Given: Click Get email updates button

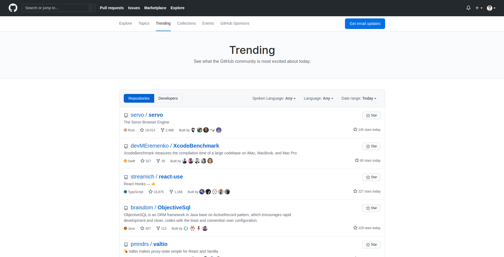Looking at the screenshot, I should 365,24.
